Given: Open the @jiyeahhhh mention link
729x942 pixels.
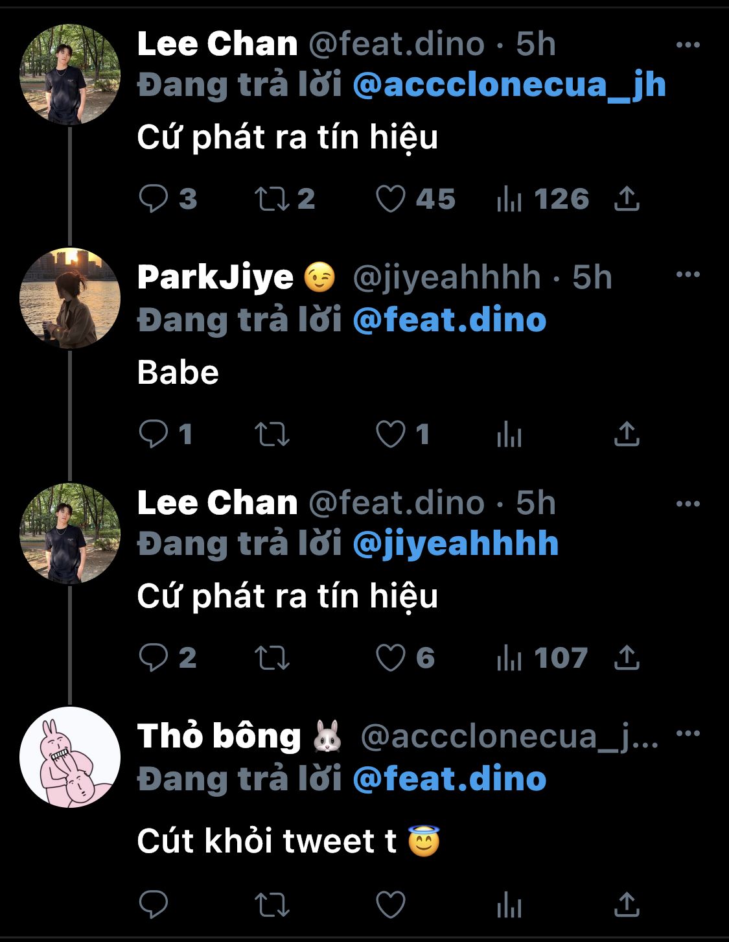Looking at the screenshot, I should click(456, 544).
